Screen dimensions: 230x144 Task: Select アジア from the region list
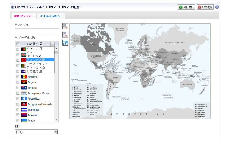pos(40,52)
